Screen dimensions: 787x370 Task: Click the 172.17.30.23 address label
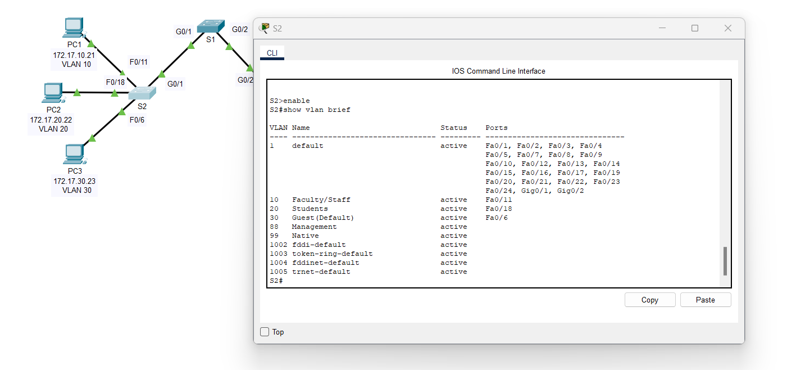coord(74,180)
